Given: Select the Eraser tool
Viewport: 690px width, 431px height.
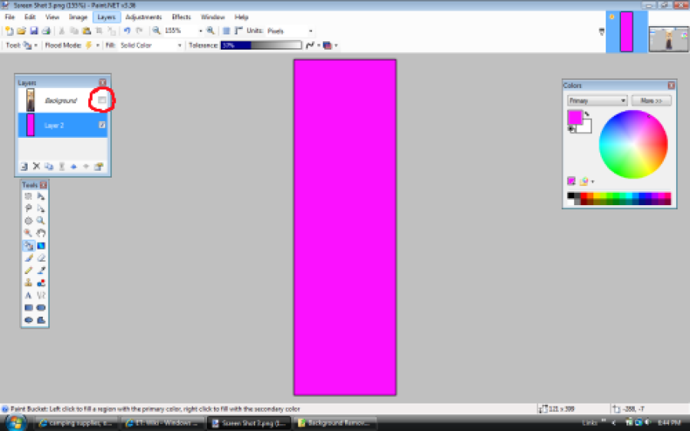Looking at the screenshot, I should click(x=41, y=258).
